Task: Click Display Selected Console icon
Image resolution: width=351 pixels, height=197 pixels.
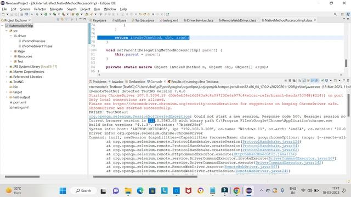Action: tap(327, 80)
